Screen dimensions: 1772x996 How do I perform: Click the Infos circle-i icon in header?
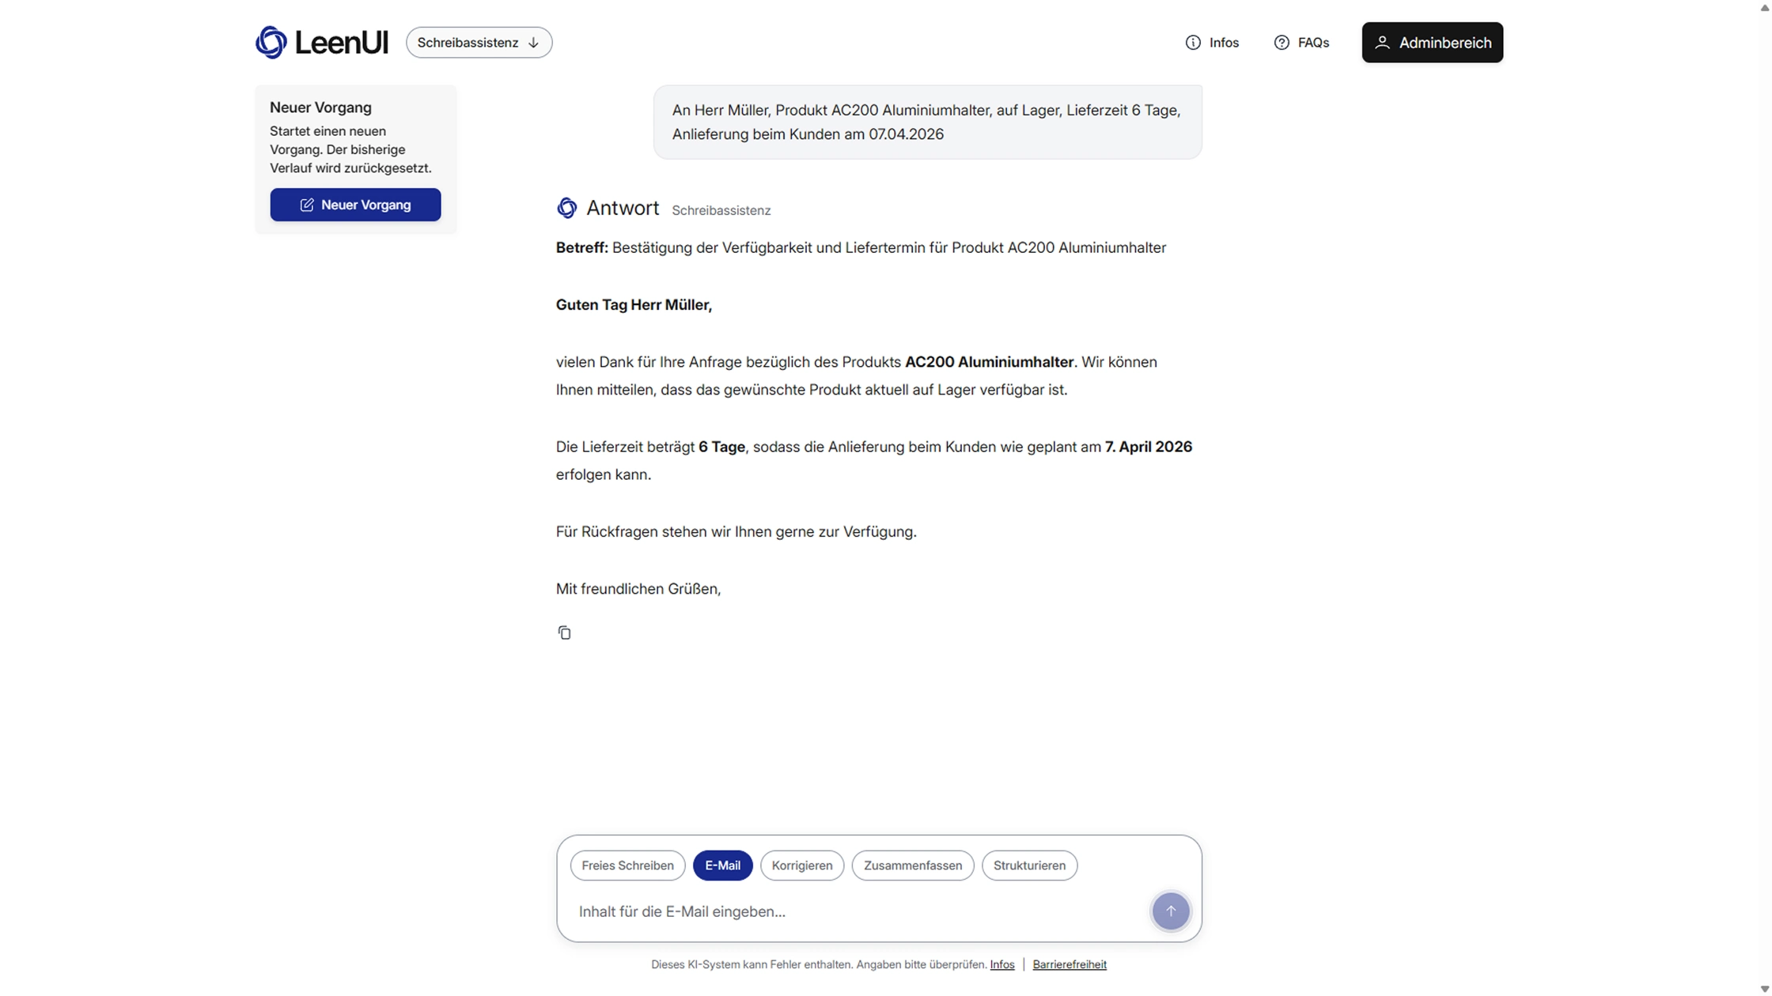(x=1192, y=43)
